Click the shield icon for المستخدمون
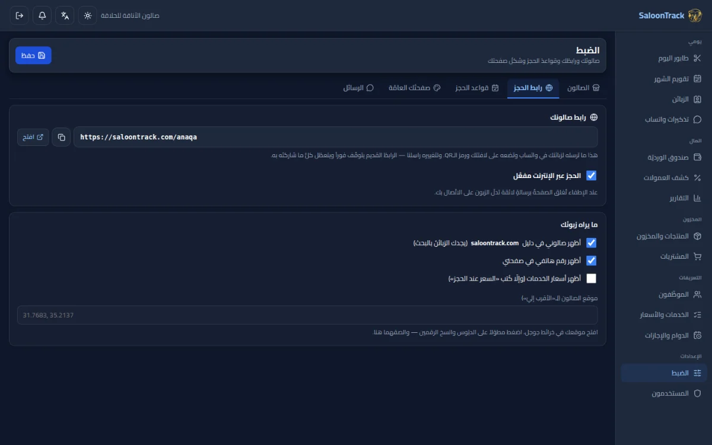The width and height of the screenshot is (712, 445). click(x=697, y=393)
